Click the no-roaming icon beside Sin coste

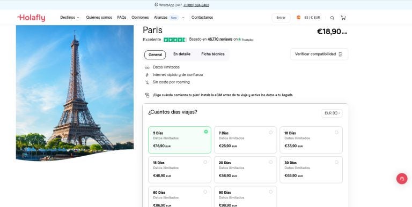point(147,82)
